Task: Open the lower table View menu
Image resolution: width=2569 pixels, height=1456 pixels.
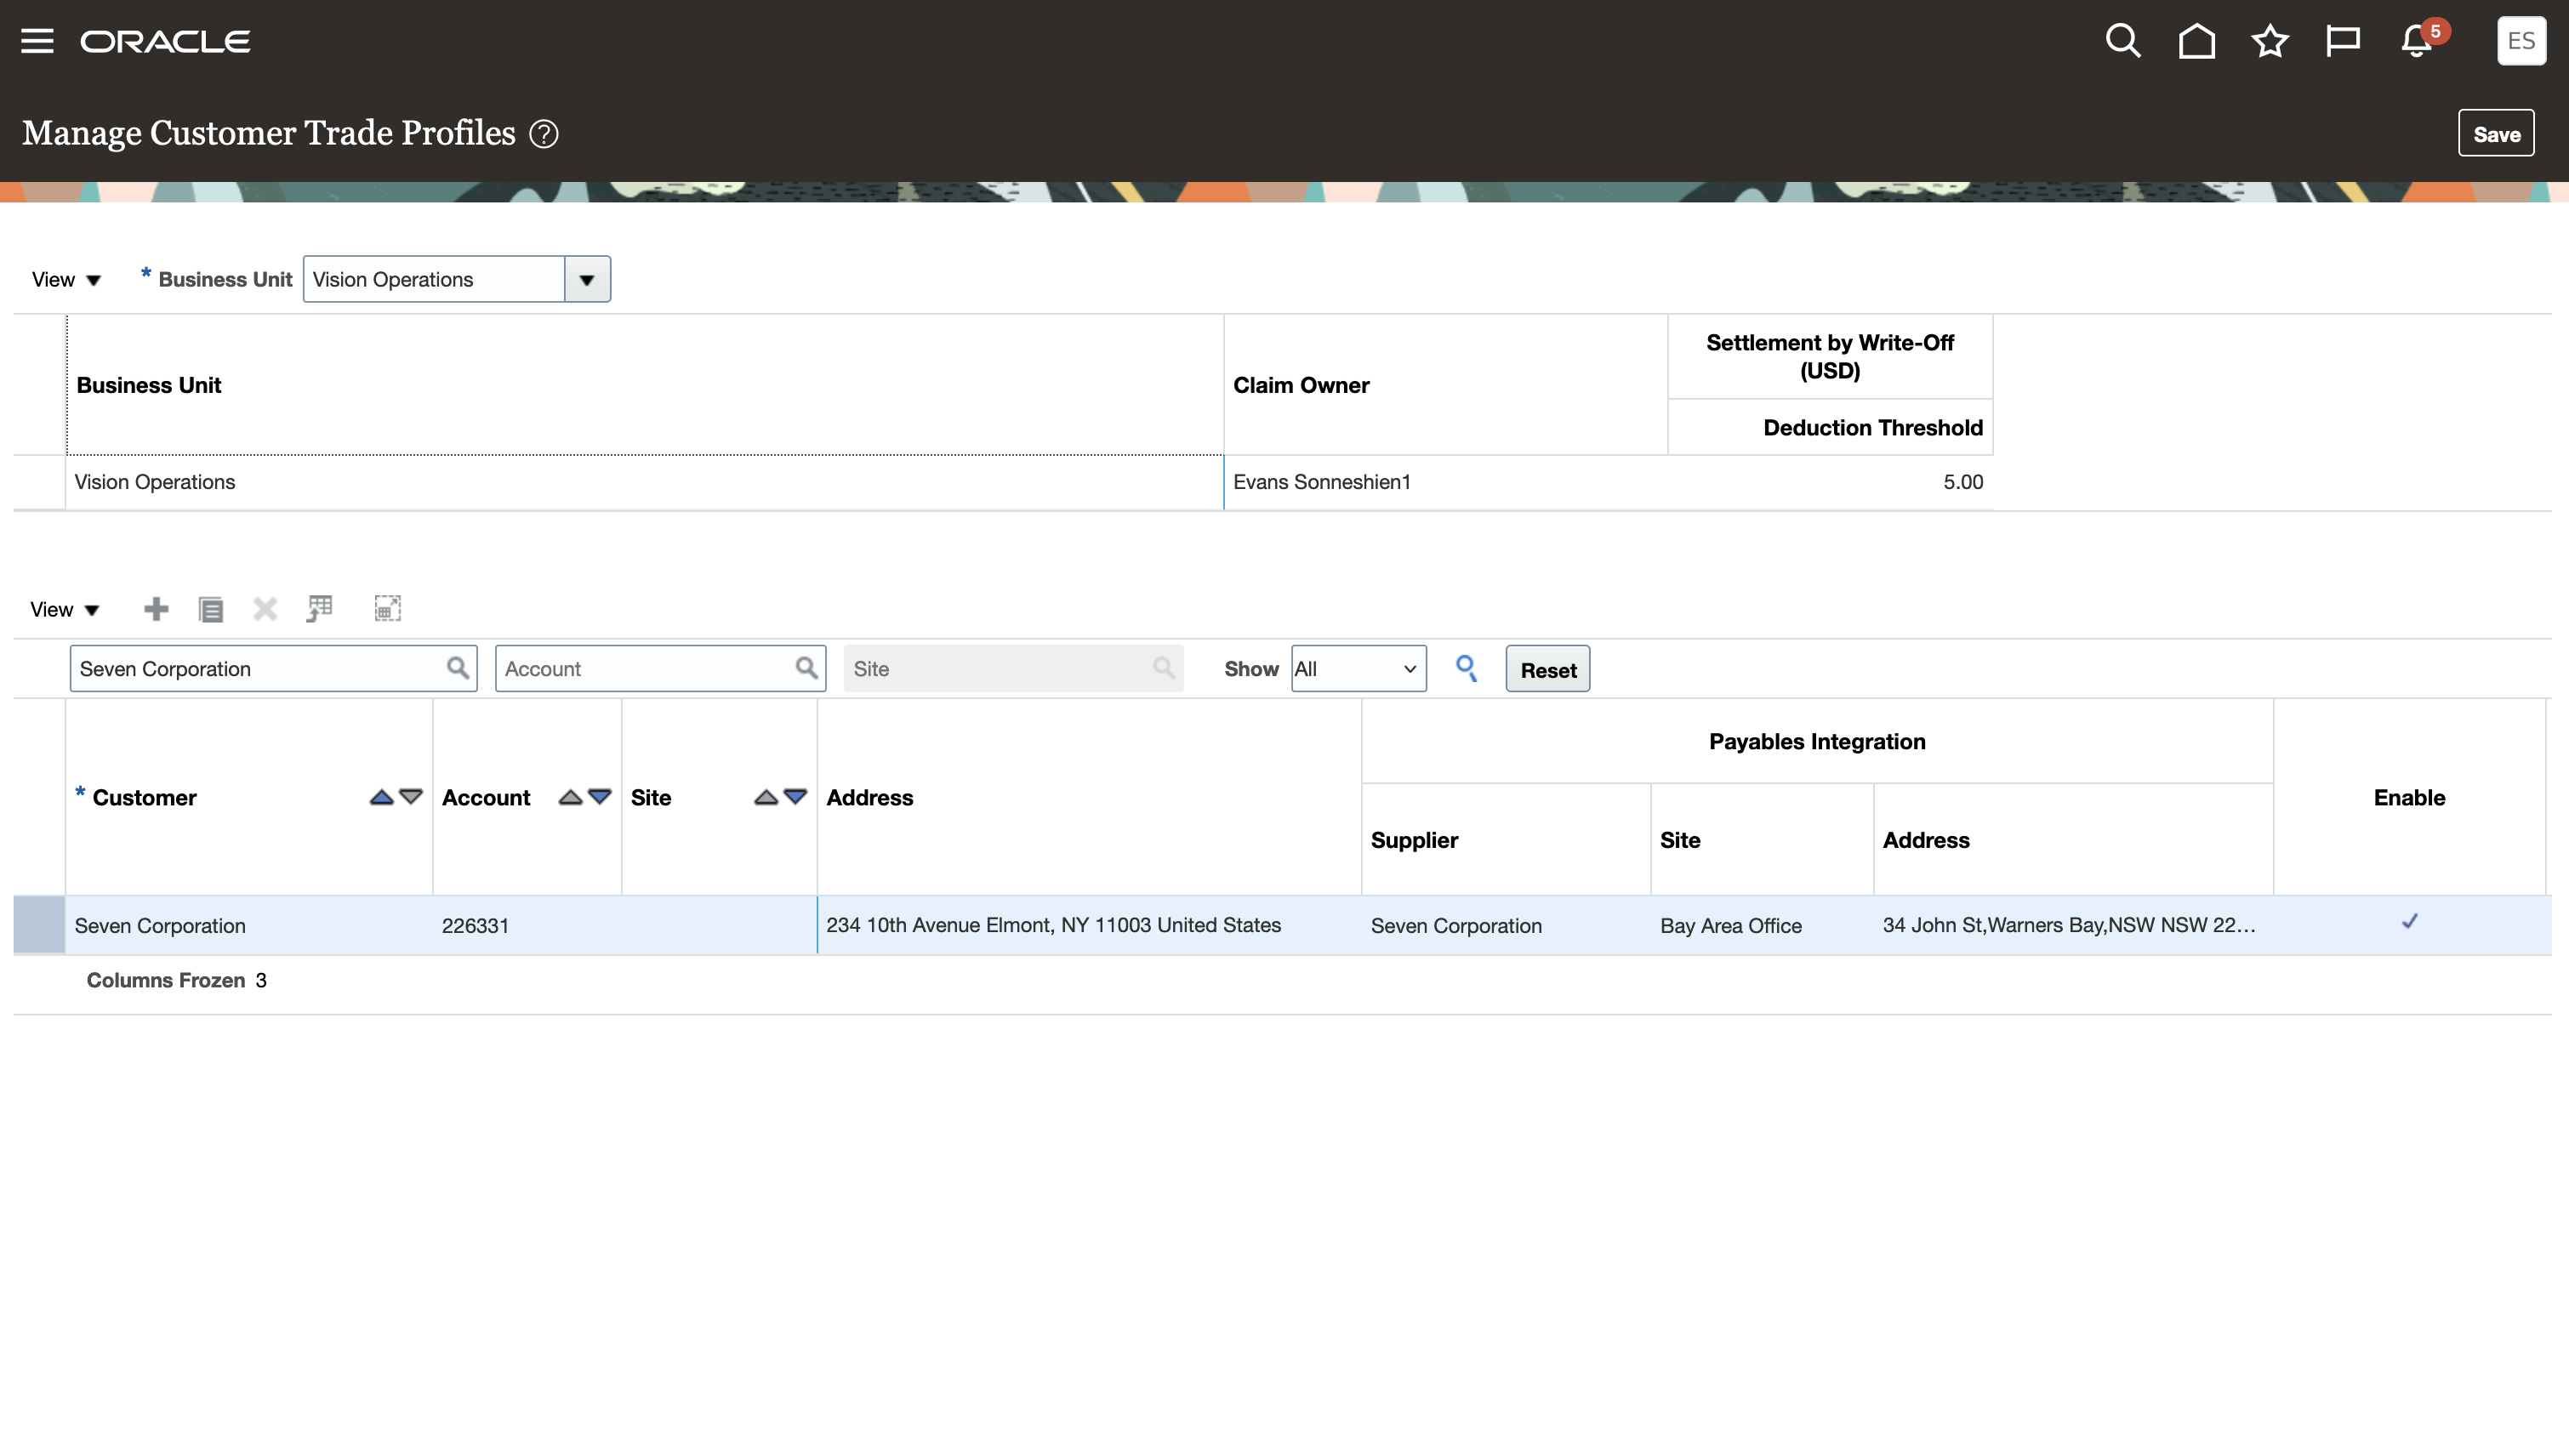Action: 64,610
